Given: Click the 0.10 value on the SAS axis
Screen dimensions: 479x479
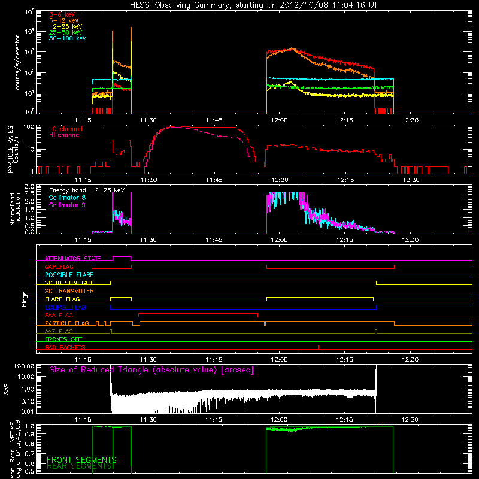Looking at the screenshot, I should click(28, 401).
